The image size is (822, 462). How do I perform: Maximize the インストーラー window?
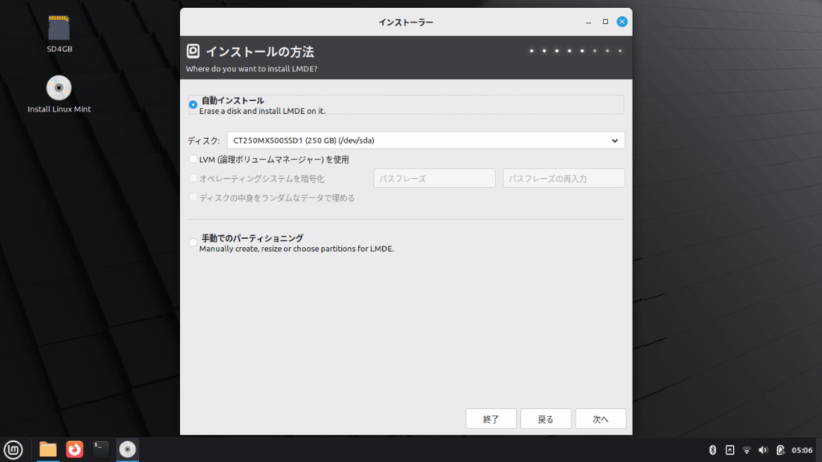pos(605,22)
